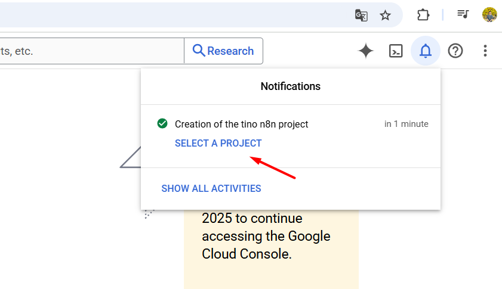Click the green success checkmark icon

point(162,123)
